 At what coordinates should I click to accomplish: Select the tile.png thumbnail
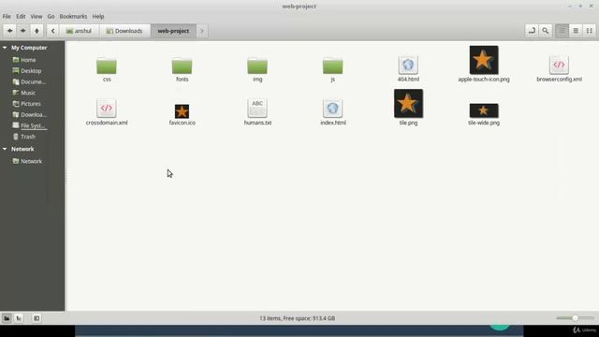coord(408,104)
